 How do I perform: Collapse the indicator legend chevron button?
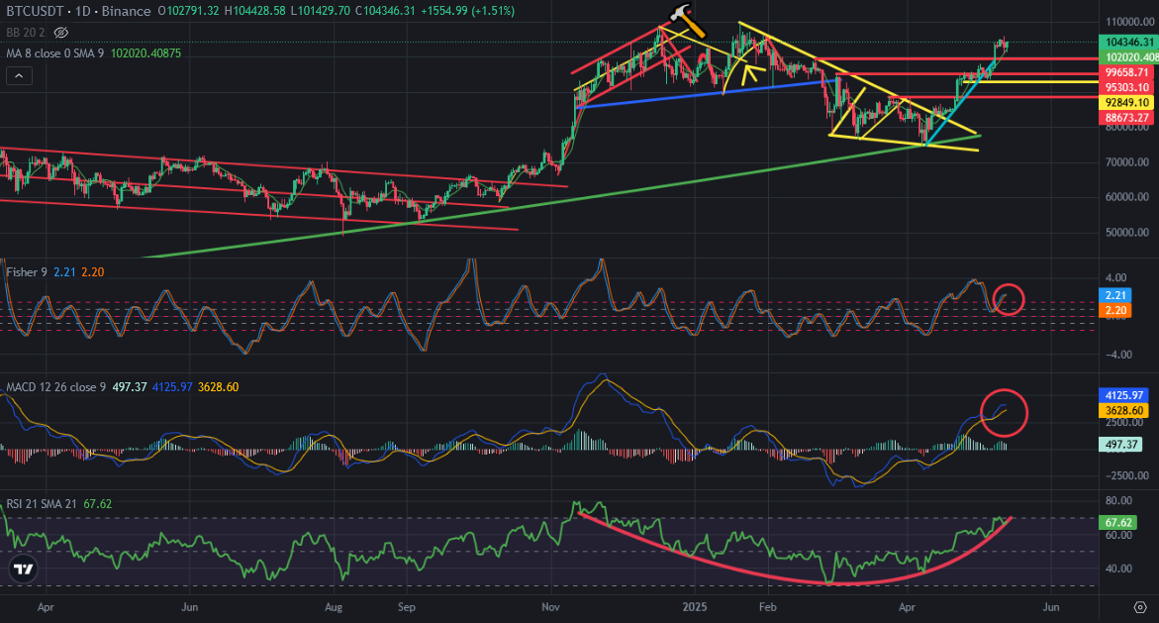pos(19,75)
